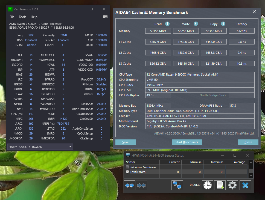
Task: Click the HWiNFO64 title bar app icon
Action: tap(128, 155)
